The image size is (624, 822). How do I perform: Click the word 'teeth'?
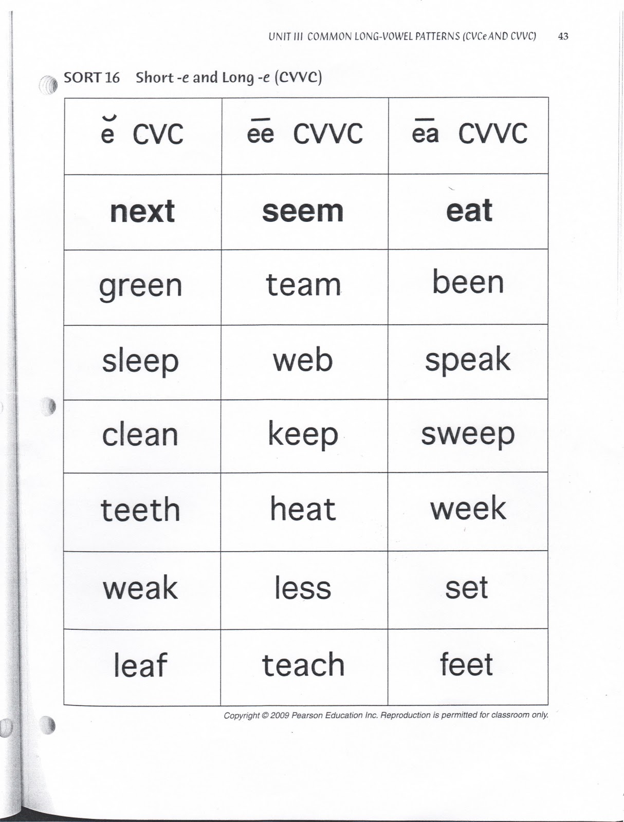(140, 510)
